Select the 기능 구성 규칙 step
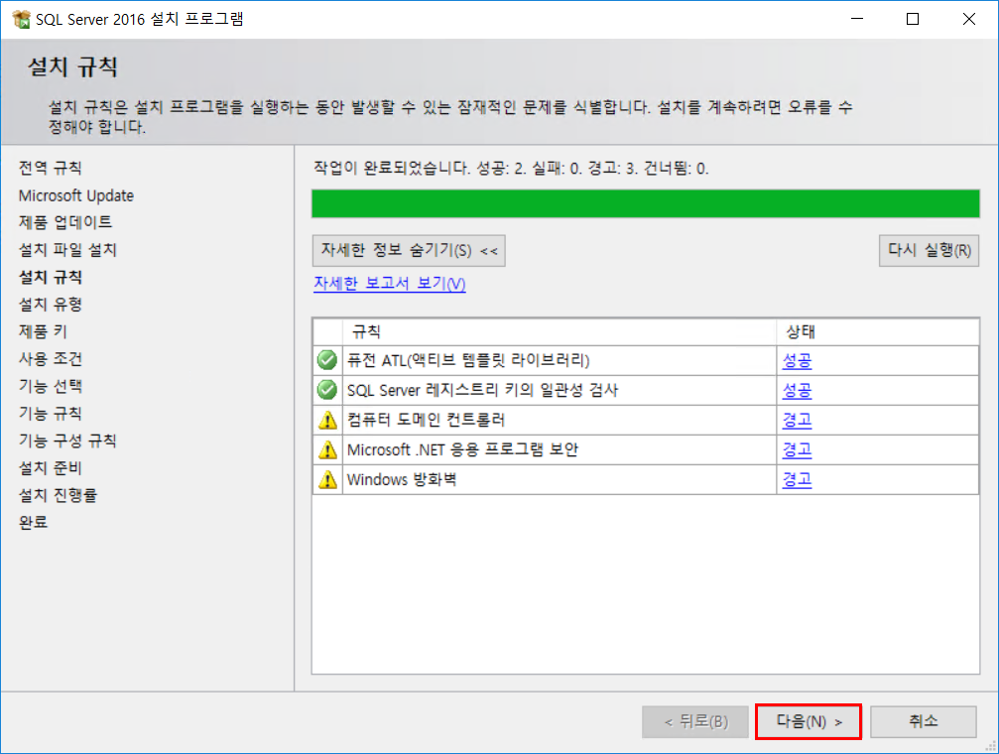 coord(67,440)
